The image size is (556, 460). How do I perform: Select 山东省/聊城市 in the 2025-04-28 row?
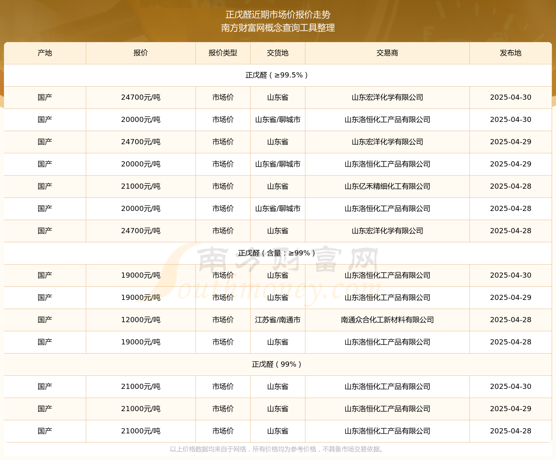pos(278,209)
